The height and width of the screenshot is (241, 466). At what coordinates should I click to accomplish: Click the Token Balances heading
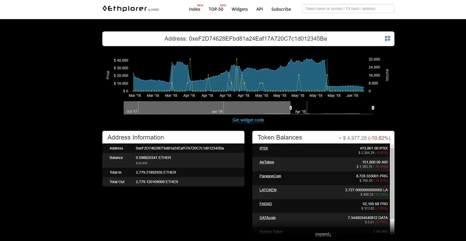point(280,138)
